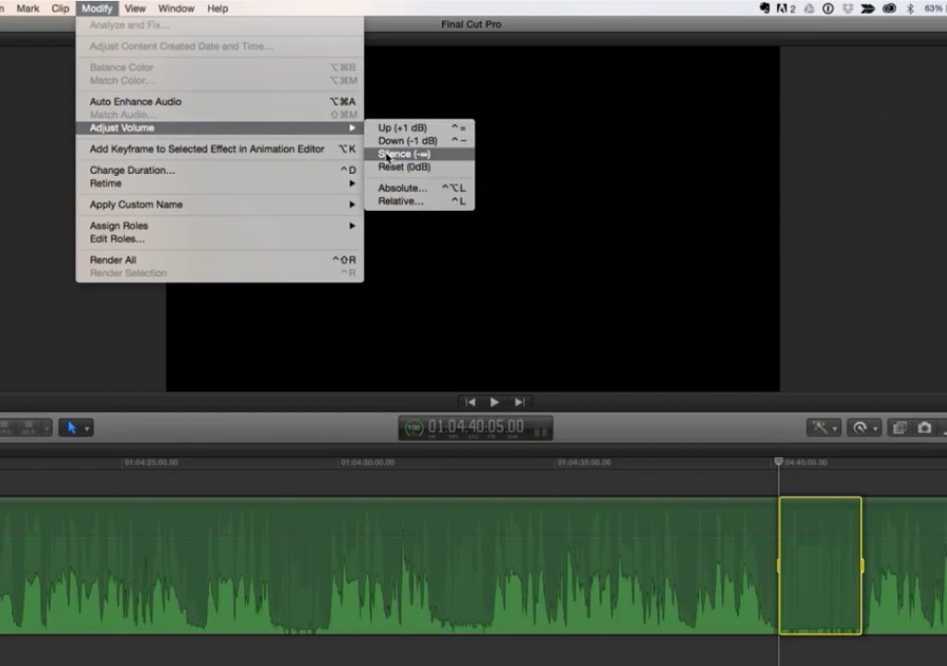Click the ruler mark 01:04:25:00.00
The image size is (947, 666).
(151, 462)
